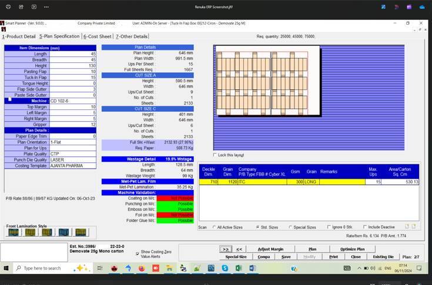Viewport: 432px width, 285px height.
Task: Enable the Lock this layout checkbox
Action: pos(215,155)
